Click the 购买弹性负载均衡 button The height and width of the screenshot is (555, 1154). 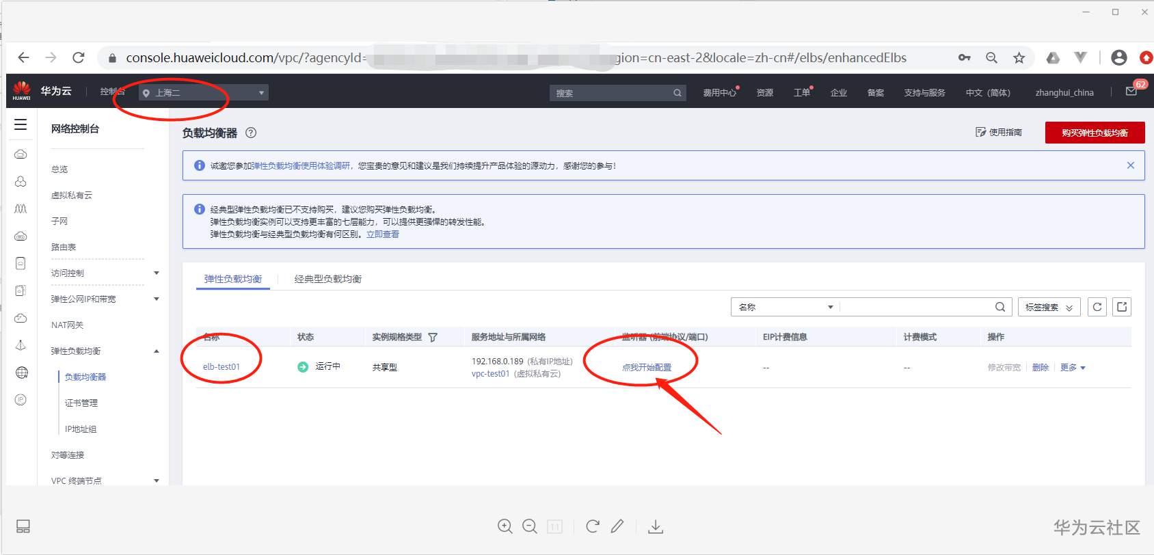pos(1095,133)
